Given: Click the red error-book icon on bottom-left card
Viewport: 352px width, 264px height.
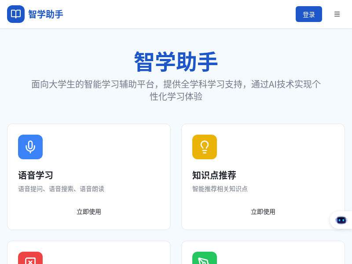Looking at the screenshot, I should tap(30, 260).
